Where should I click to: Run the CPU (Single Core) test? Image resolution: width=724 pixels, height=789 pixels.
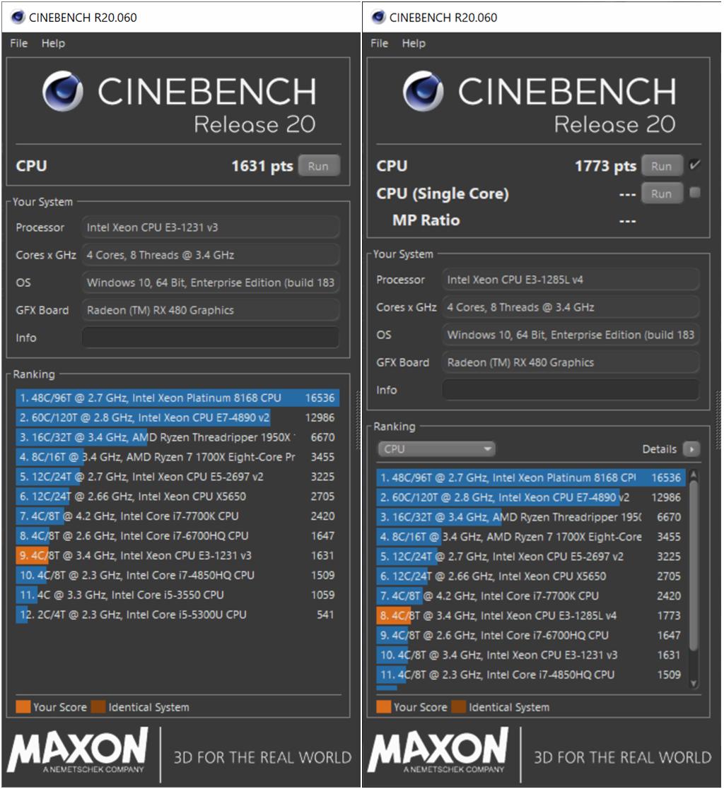tap(662, 194)
